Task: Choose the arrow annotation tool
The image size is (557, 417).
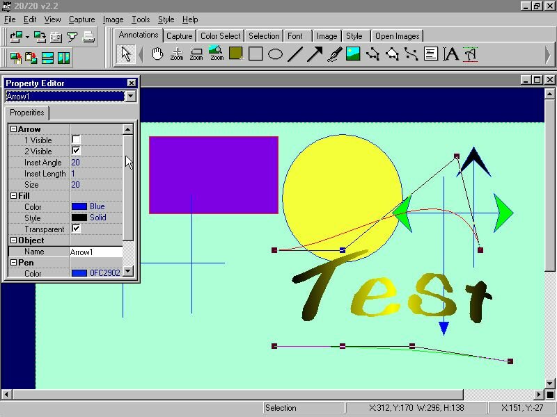Action: coord(315,54)
